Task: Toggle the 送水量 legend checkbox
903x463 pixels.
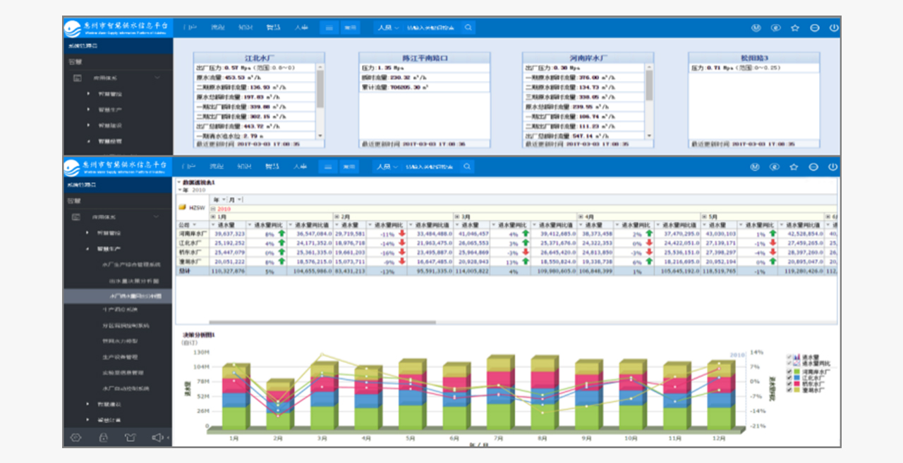Action: click(x=789, y=357)
